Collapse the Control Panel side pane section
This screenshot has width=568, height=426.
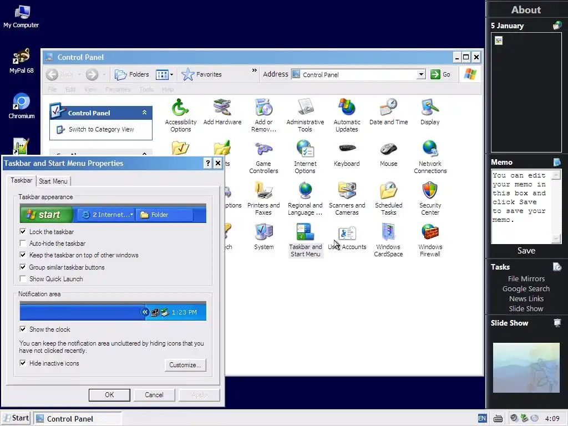[x=144, y=113]
